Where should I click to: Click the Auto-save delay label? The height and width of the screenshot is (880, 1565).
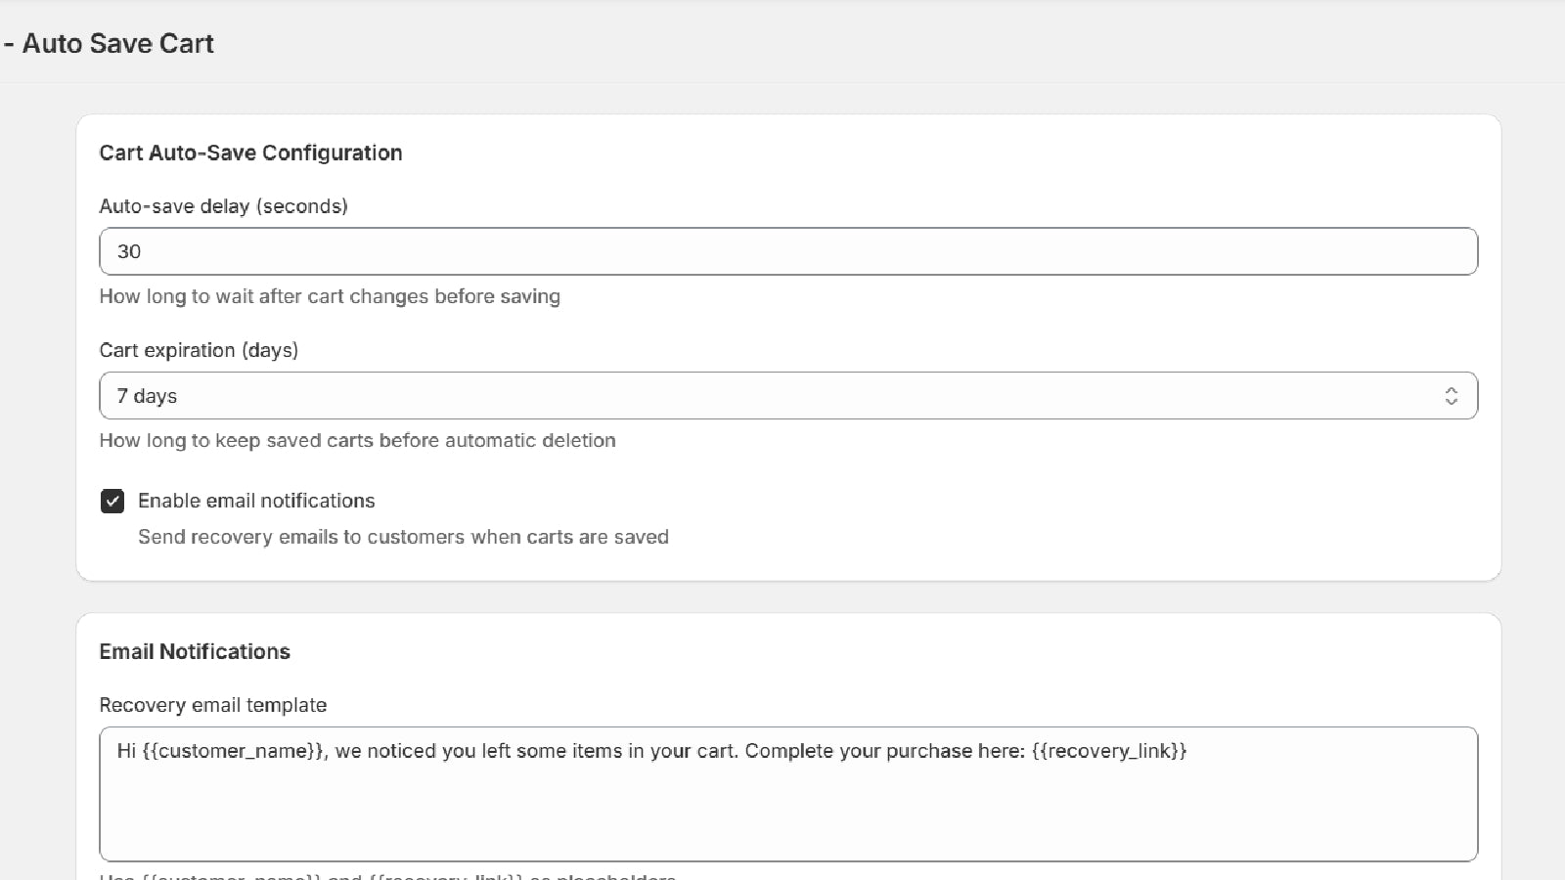[223, 206]
